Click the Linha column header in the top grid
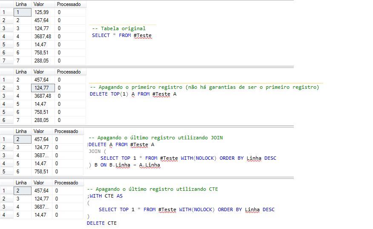The image size is (373, 229). pos(21,4)
